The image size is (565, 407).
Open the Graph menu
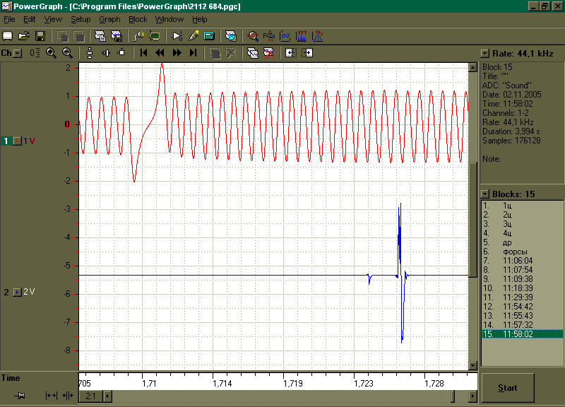109,20
